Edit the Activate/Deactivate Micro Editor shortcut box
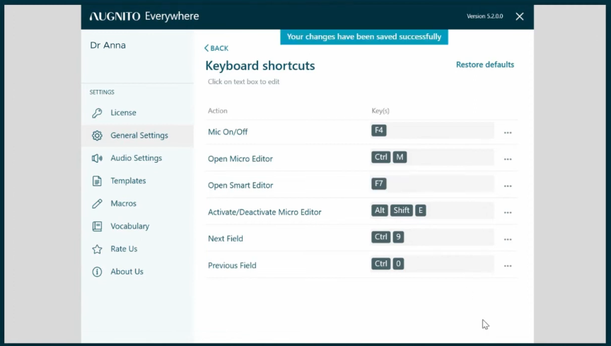611x346 pixels. [432, 211]
